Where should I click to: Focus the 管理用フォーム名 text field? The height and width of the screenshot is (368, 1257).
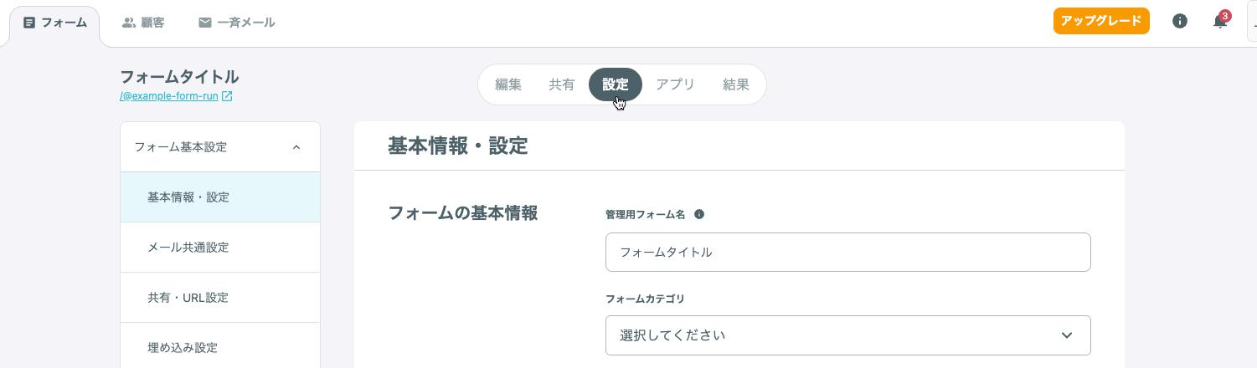pos(847,252)
